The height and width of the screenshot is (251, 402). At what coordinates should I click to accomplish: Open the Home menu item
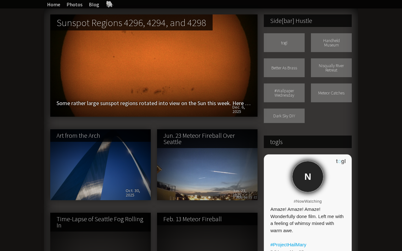54,4
